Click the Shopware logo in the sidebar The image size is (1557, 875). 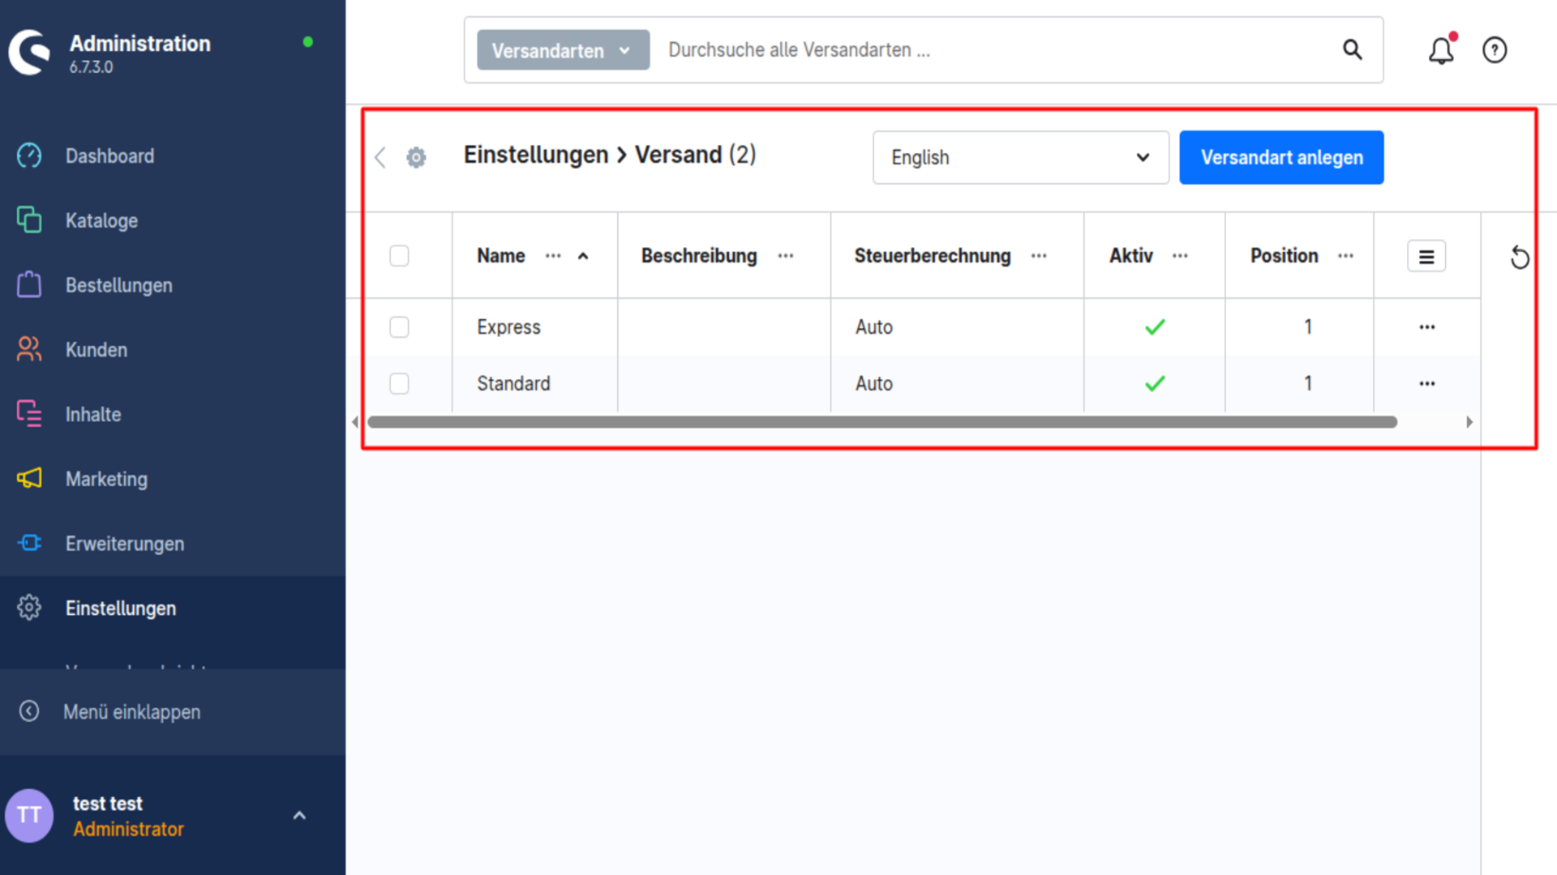point(30,52)
